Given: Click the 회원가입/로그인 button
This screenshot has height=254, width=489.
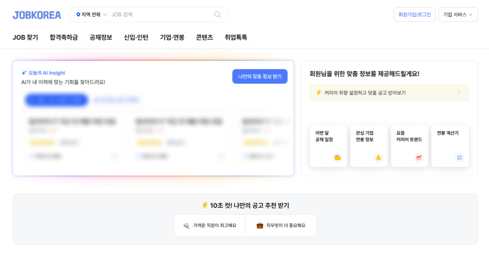Looking at the screenshot, I should 414,14.
